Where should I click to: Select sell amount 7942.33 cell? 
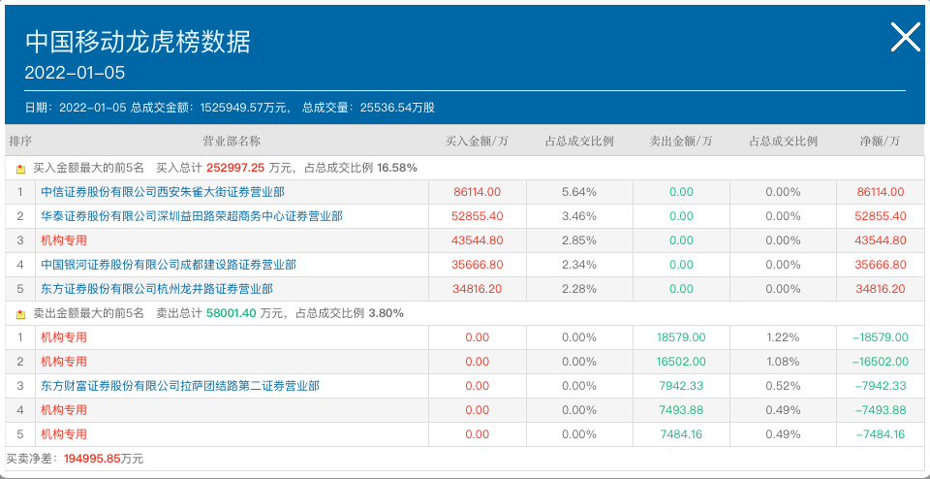681,386
